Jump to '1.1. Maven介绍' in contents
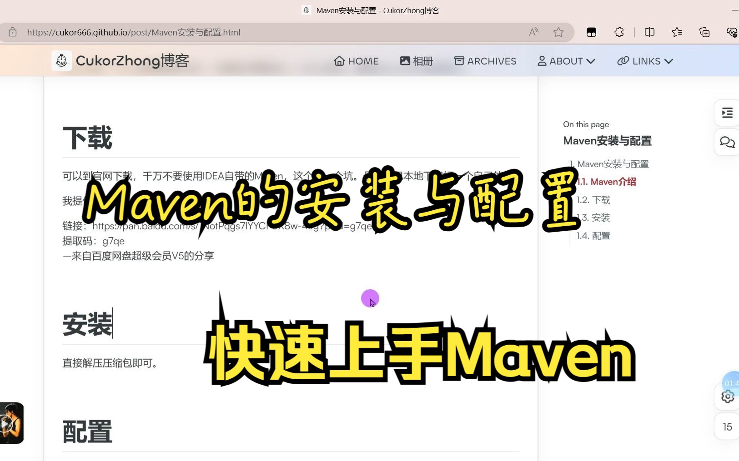This screenshot has width=739, height=461. click(x=607, y=182)
